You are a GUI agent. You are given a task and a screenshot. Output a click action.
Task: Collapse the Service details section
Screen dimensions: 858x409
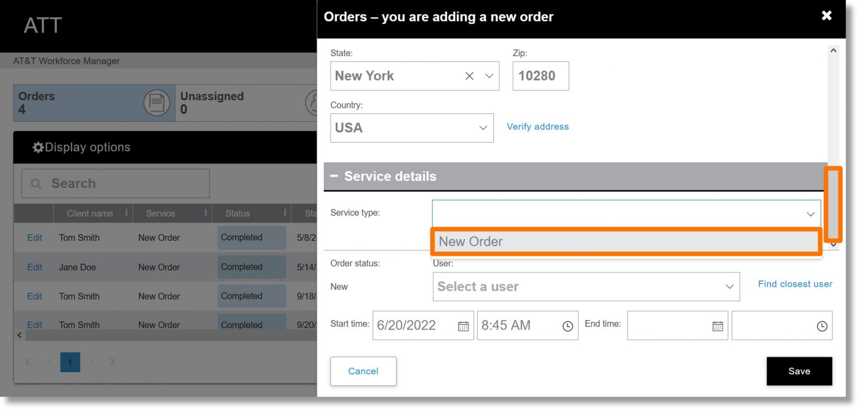click(x=333, y=176)
